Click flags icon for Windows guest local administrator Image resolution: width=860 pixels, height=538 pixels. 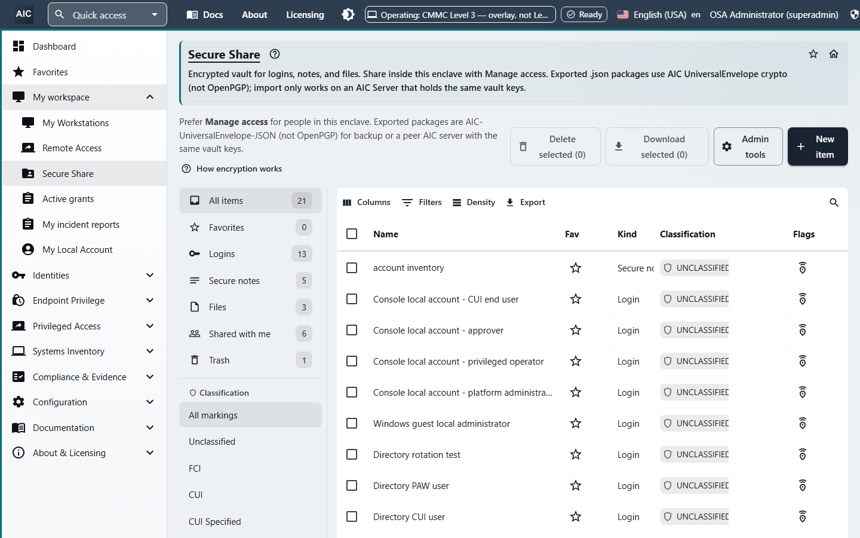point(803,423)
